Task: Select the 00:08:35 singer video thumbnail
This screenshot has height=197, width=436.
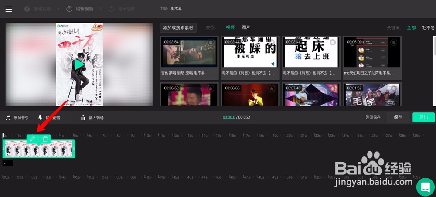Action: pos(250,95)
